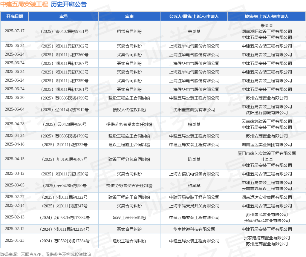The width and height of the screenshot is (306, 257).
Task: Click date cell 2025-04-24
Action: click(x=15, y=136)
